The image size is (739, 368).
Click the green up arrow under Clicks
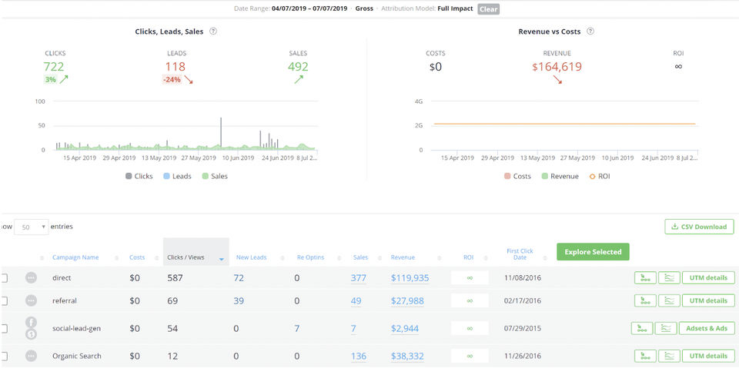[64, 80]
